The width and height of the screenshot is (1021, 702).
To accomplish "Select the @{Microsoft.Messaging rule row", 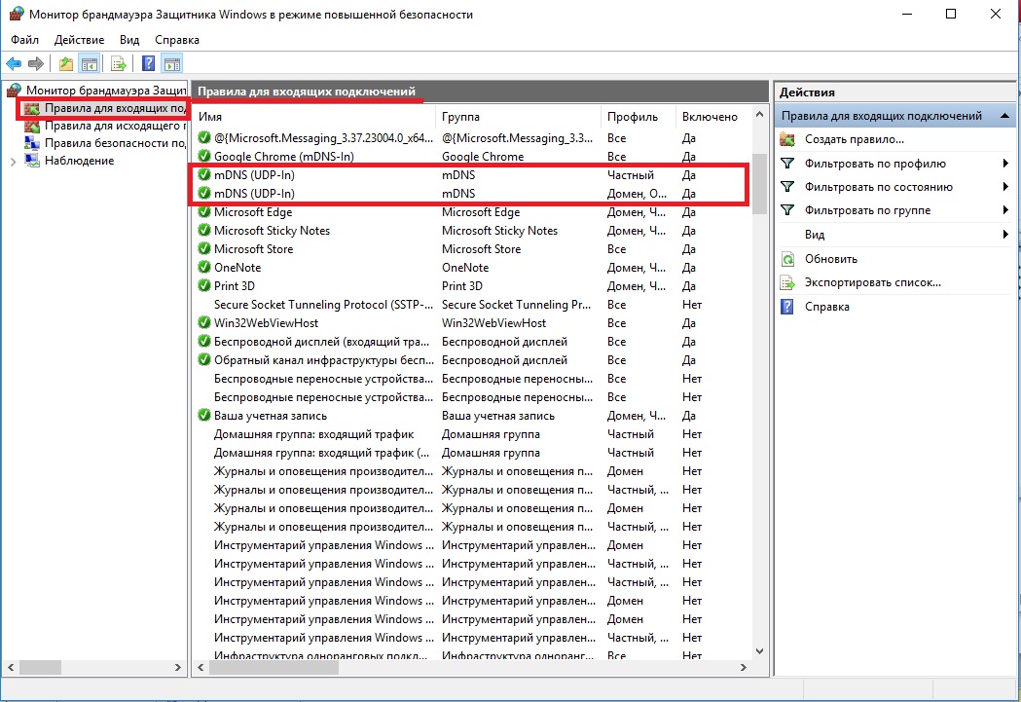I will 472,138.
